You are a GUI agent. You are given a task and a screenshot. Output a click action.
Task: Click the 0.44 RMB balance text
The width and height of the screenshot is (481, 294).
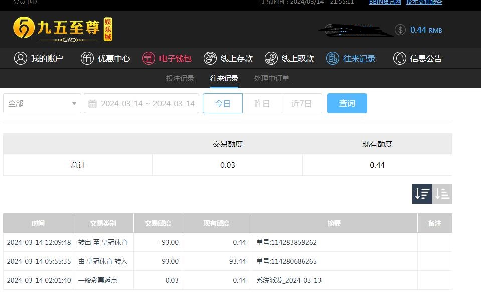(x=426, y=30)
